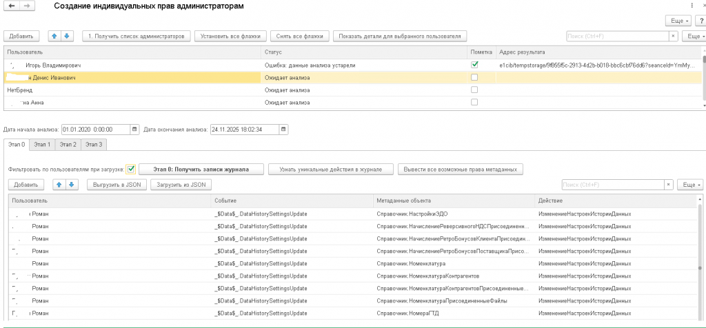Toggle filter by users on load checkbox
The image size is (706, 328).
[x=131, y=169]
